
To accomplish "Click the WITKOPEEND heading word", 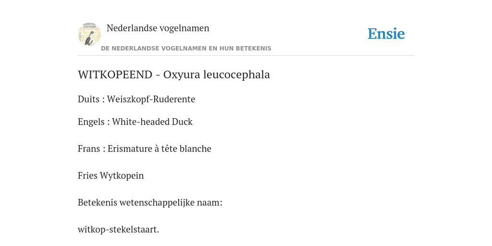I will pos(115,74).
